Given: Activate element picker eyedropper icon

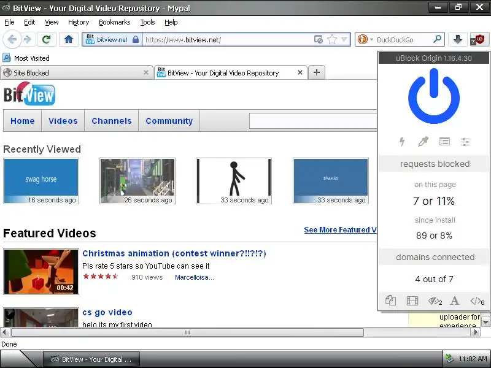Looking at the screenshot, I should (x=423, y=142).
